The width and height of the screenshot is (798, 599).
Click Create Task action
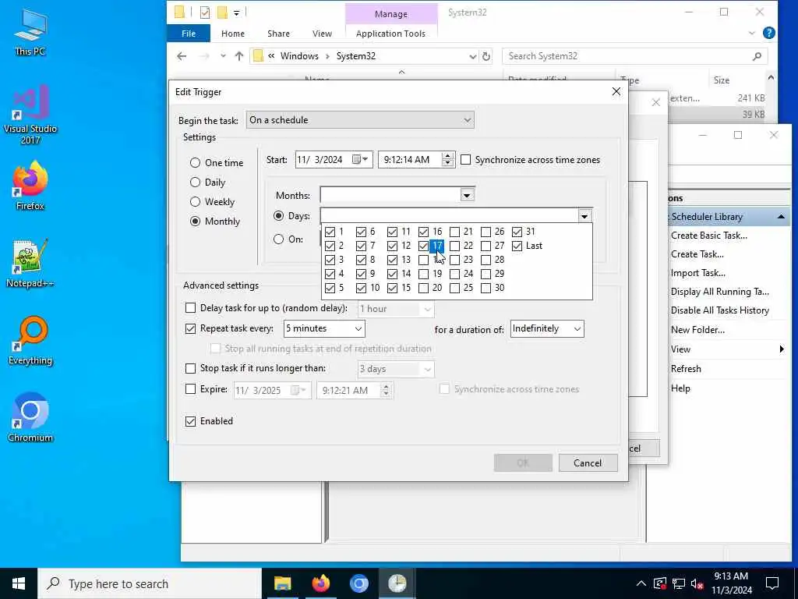697,254
